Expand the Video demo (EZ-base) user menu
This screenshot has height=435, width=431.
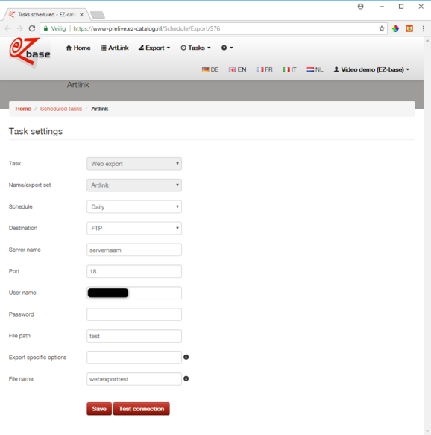click(371, 69)
